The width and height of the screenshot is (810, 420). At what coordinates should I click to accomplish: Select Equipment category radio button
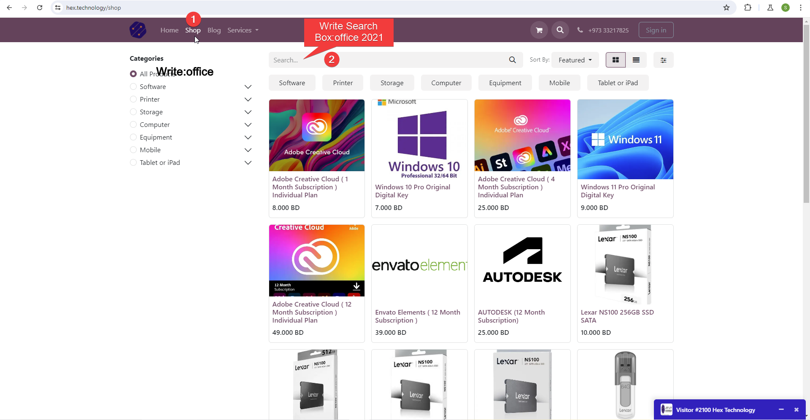(x=133, y=137)
